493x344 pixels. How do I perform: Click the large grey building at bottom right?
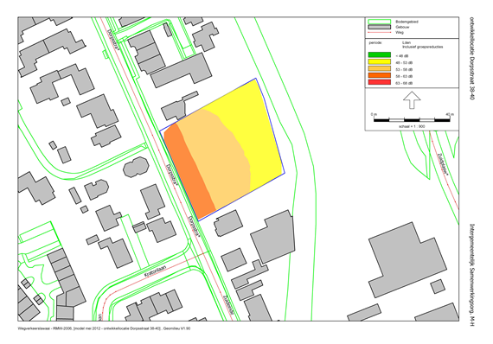pos(407,260)
